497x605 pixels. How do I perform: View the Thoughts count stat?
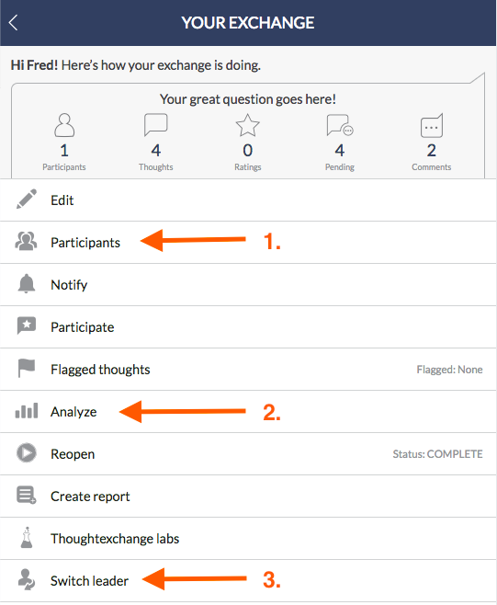[x=156, y=143]
